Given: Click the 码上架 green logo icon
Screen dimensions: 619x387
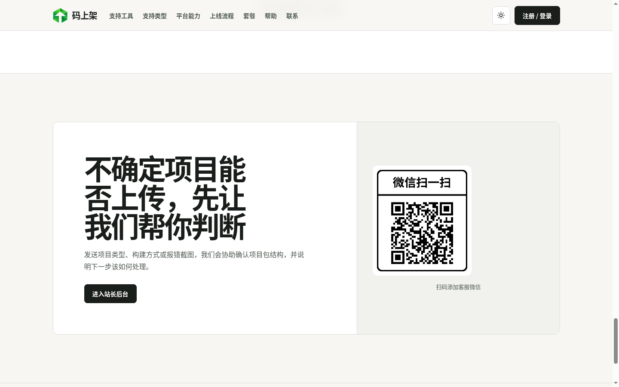Looking at the screenshot, I should click(60, 15).
